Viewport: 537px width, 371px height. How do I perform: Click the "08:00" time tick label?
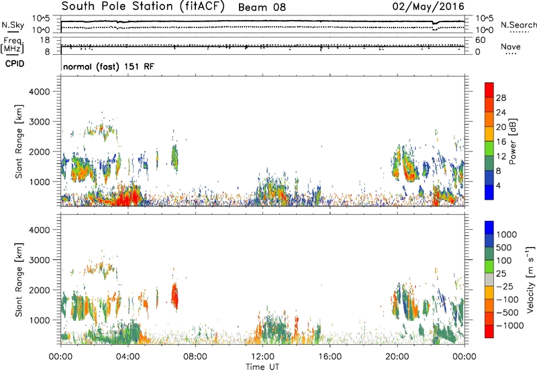coord(195,357)
